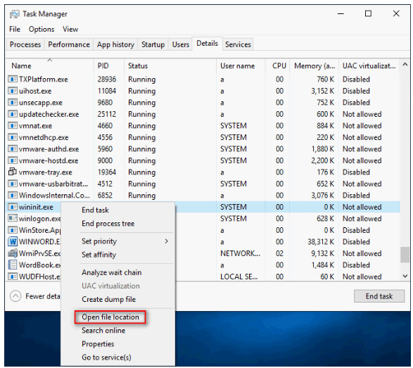Click PID value 19364
The width and height of the screenshot is (413, 368).
click(x=107, y=172)
